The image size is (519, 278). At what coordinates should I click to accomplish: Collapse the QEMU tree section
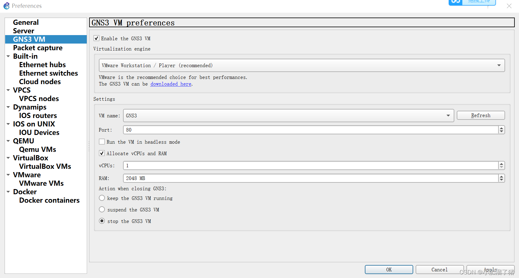click(x=8, y=141)
